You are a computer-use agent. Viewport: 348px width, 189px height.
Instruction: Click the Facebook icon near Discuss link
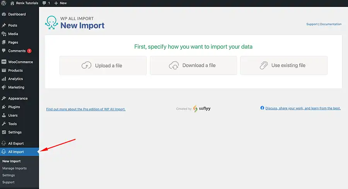[x=262, y=108]
